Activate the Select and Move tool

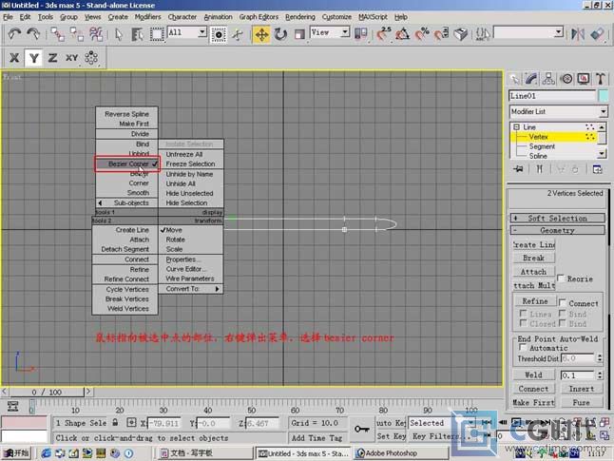[261, 34]
